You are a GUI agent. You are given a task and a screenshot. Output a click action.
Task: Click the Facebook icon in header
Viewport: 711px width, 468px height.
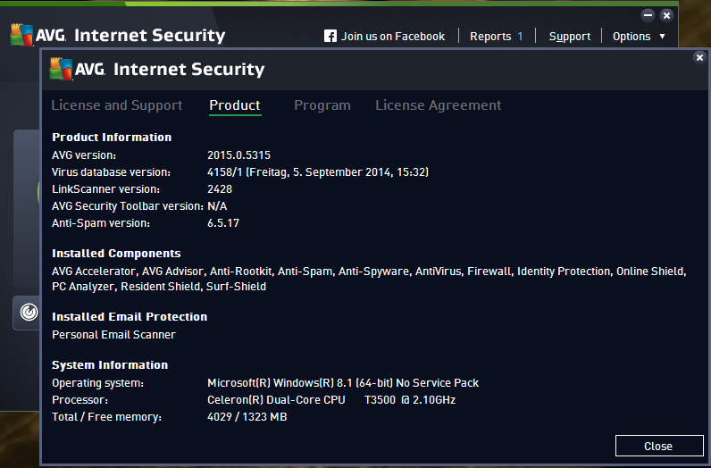coord(330,37)
